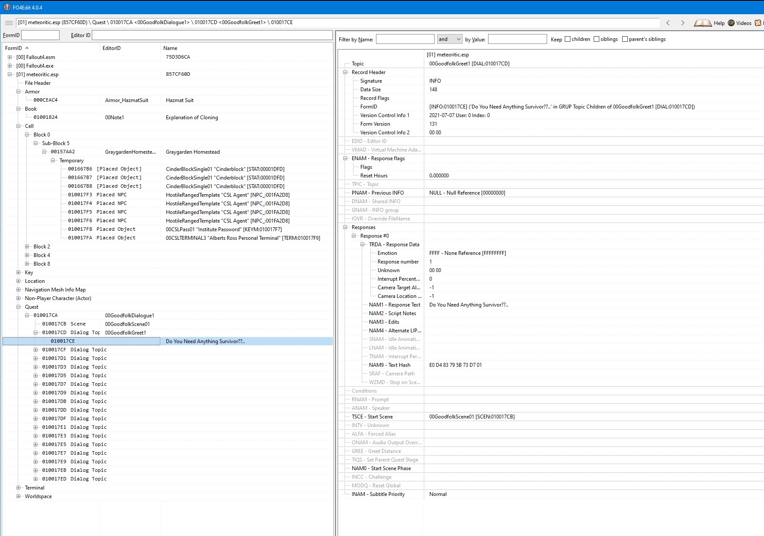Screen dimensions: 764x536
Task: Select the Emotion field row
Action: coord(551,253)
